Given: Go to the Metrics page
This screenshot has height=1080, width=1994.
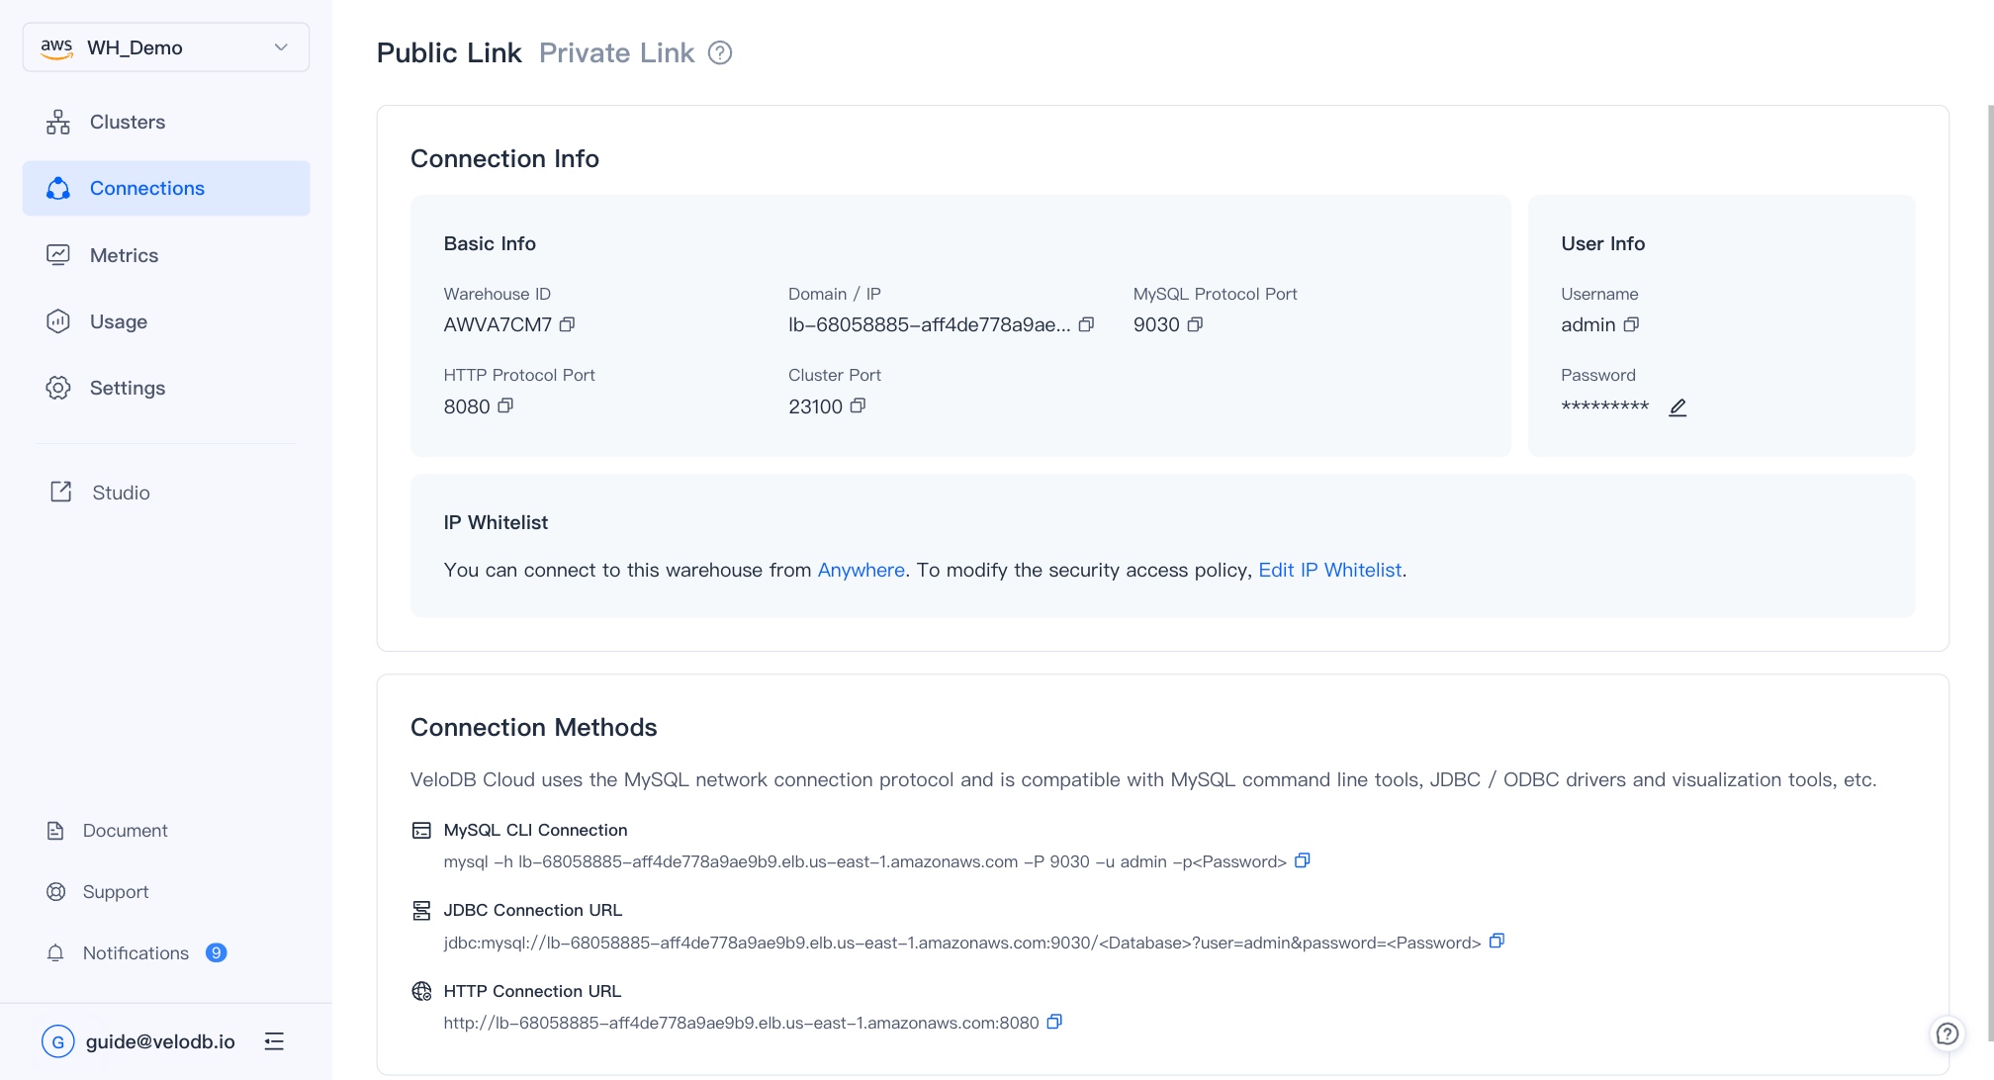Looking at the screenshot, I should point(124,255).
